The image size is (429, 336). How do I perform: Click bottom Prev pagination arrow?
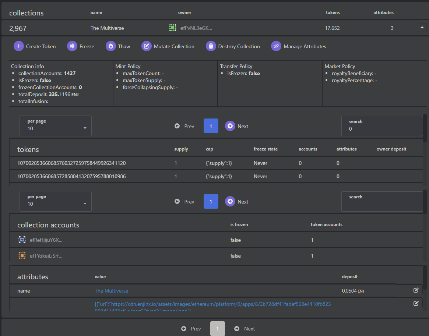coord(184,329)
